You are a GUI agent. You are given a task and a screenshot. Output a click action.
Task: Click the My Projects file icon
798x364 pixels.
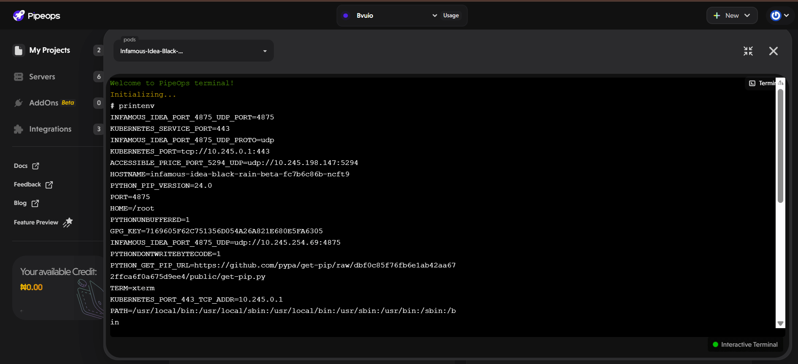pos(19,51)
